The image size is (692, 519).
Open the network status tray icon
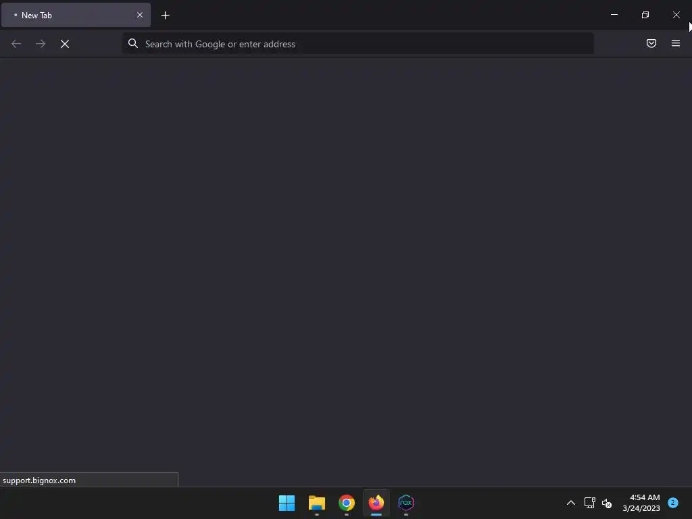pyautogui.click(x=589, y=503)
